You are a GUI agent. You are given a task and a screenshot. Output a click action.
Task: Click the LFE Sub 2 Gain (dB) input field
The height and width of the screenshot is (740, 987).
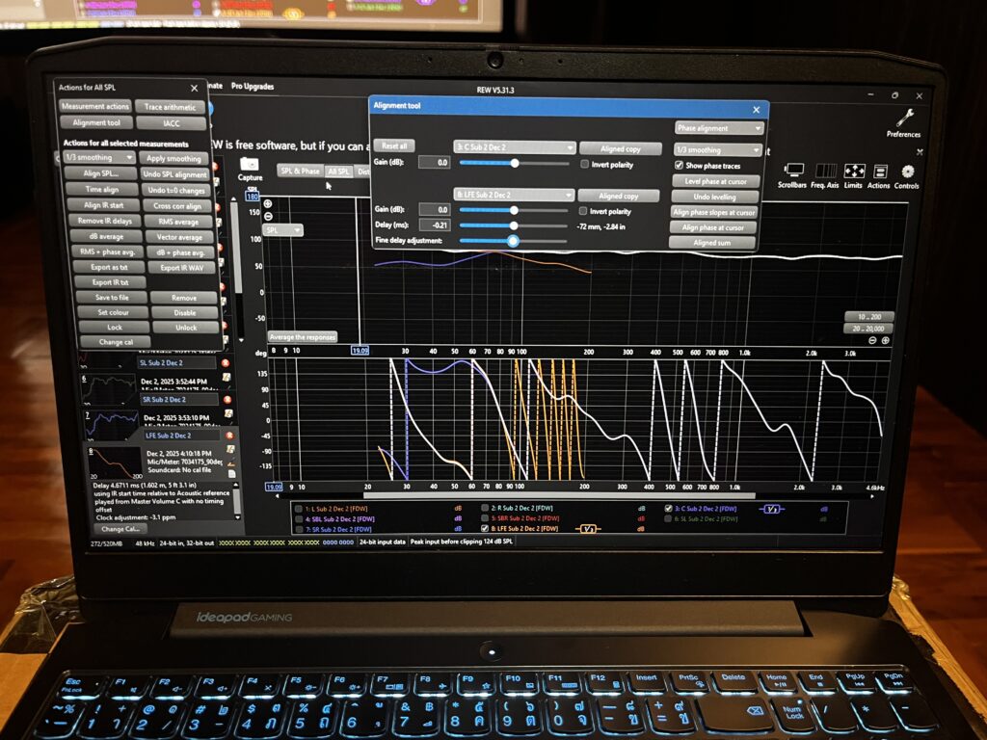coord(435,209)
